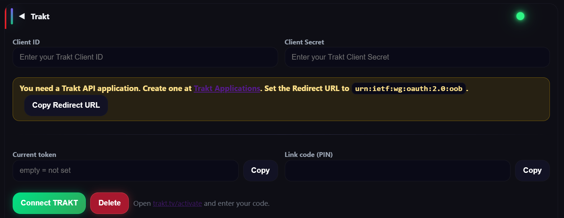
Task: Copy the current token value
Action: [x=260, y=171]
